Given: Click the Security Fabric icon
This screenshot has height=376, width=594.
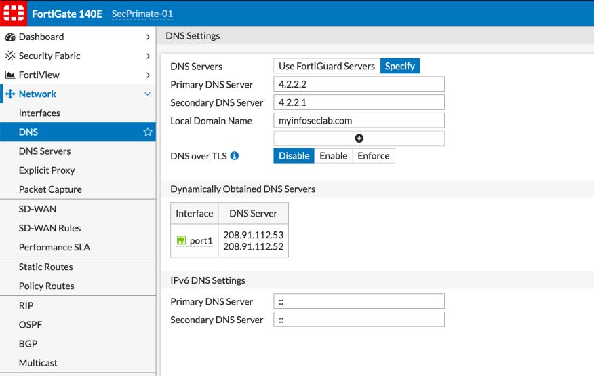Looking at the screenshot, I should (x=10, y=56).
